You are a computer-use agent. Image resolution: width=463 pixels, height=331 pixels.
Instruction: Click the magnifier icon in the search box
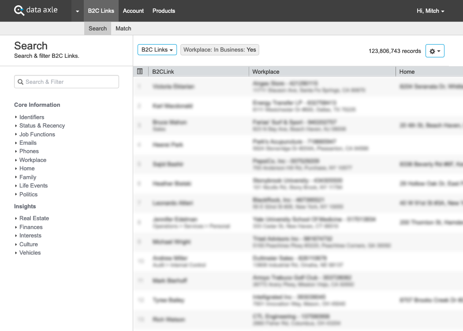20,82
